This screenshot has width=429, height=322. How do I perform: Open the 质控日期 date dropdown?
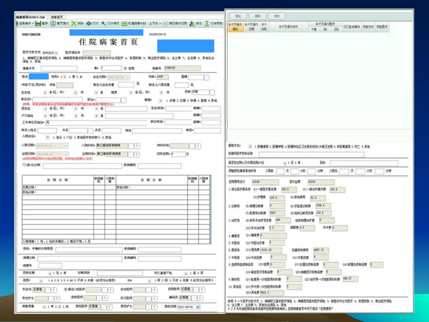(198, 307)
